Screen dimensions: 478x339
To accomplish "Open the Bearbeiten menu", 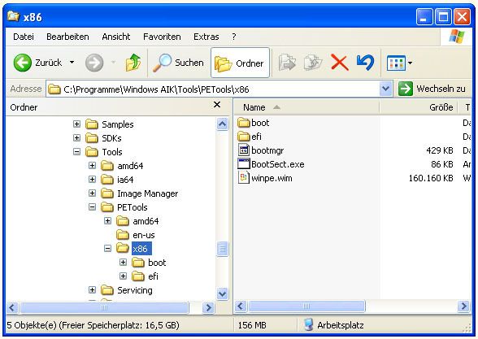I will [x=67, y=37].
